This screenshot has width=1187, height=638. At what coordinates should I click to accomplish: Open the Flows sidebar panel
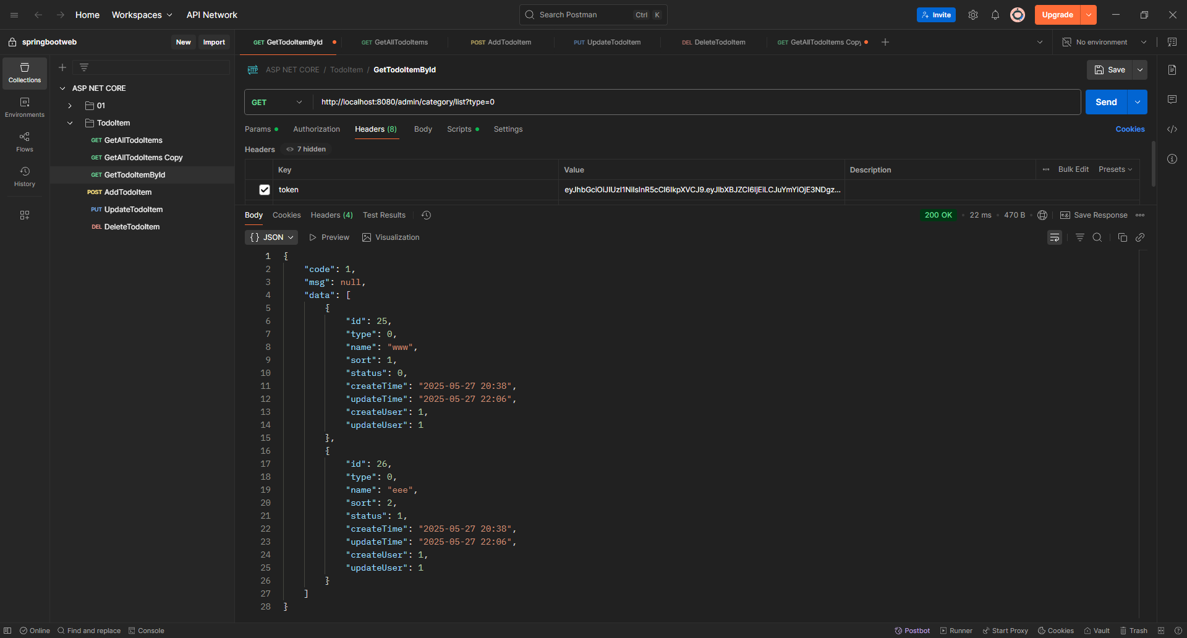pos(25,142)
